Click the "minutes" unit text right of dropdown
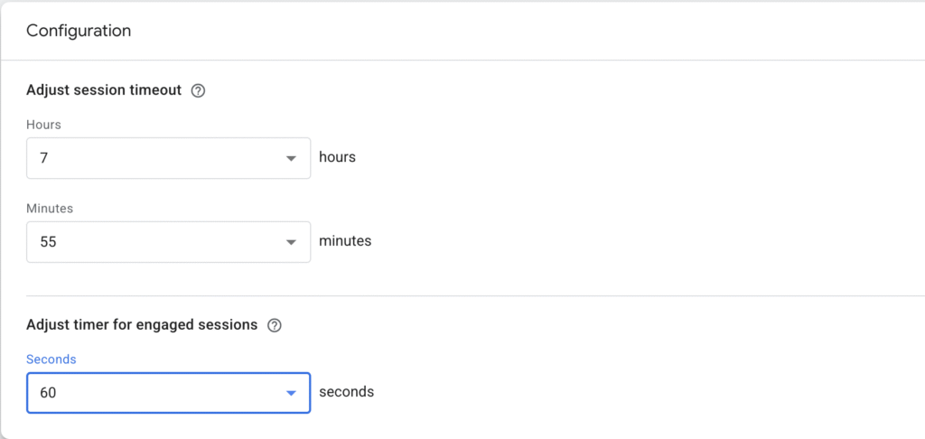925x439 pixels. click(345, 241)
